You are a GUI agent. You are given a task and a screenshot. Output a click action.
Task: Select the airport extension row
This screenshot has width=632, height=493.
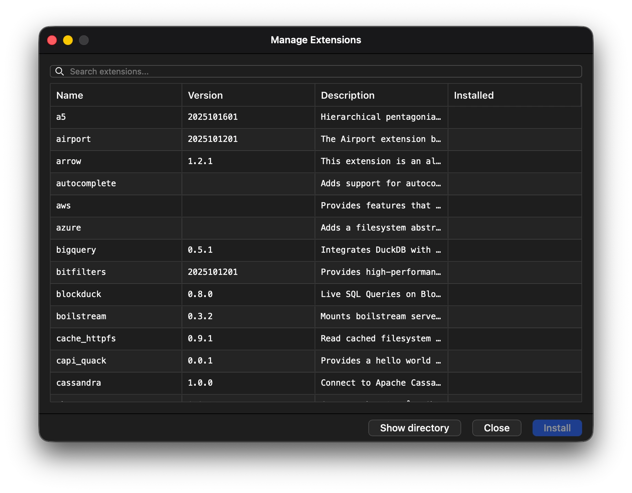pyautogui.click(x=73, y=139)
